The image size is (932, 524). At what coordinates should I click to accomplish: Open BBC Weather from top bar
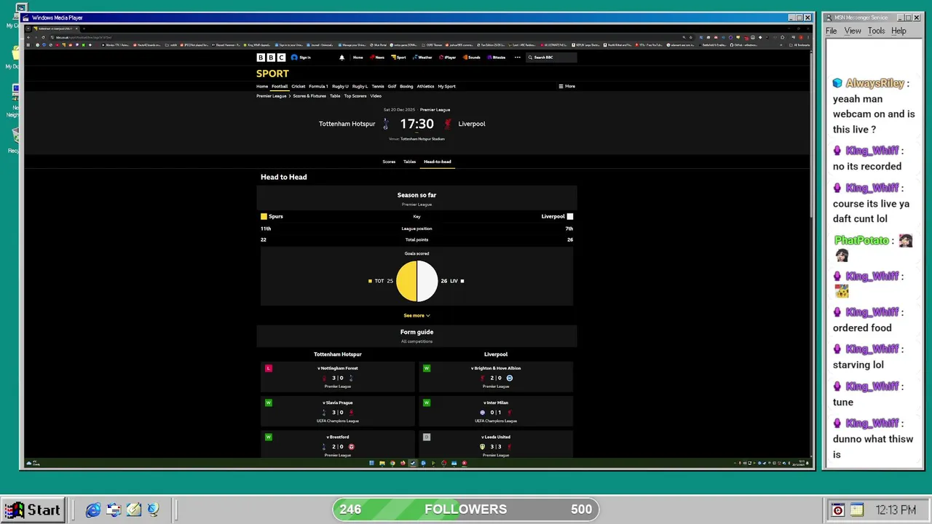(x=422, y=57)
